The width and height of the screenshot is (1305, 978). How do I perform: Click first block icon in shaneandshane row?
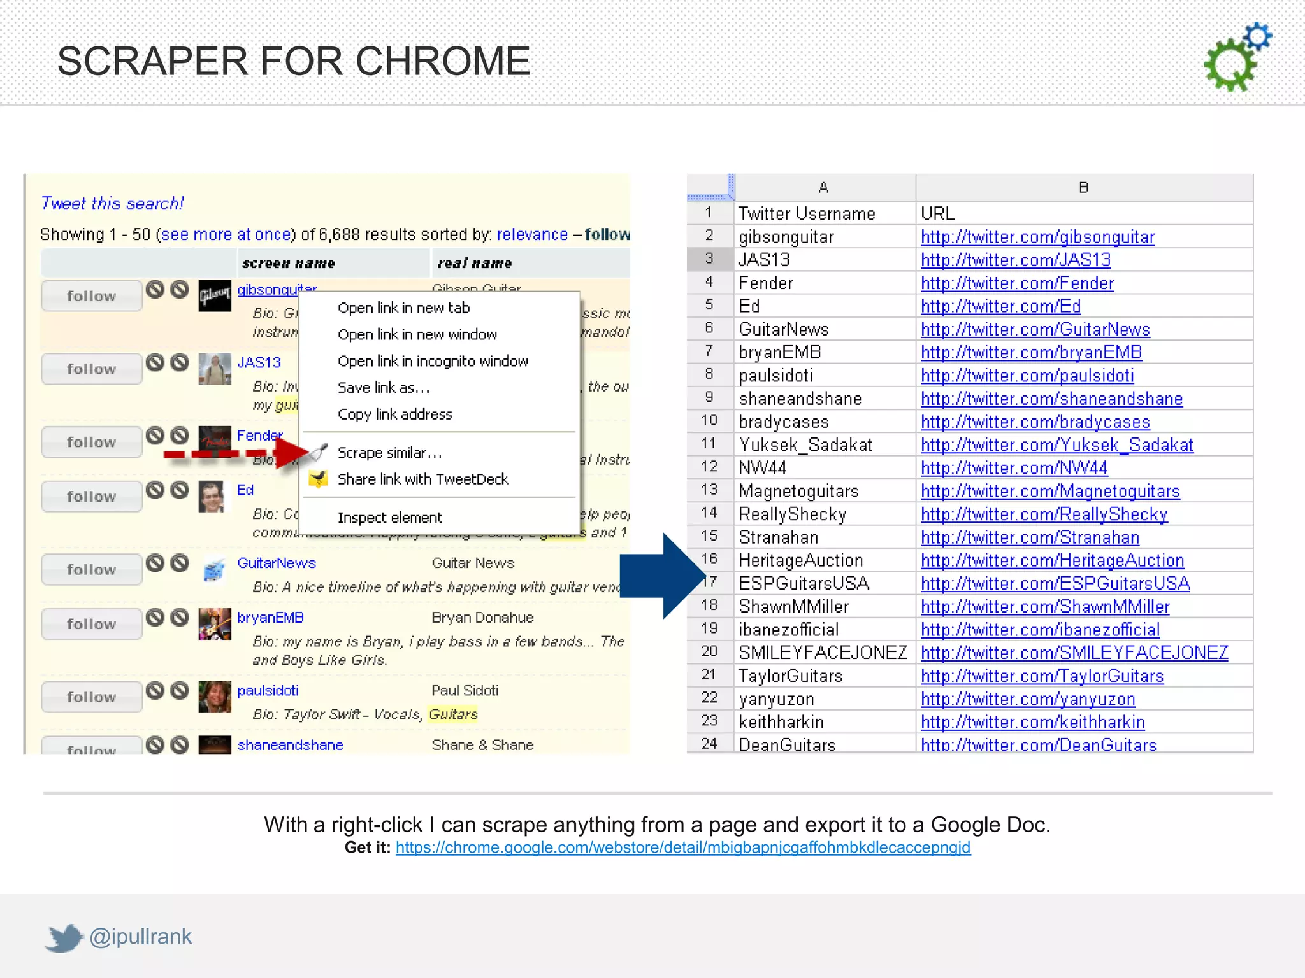[155, 744]
